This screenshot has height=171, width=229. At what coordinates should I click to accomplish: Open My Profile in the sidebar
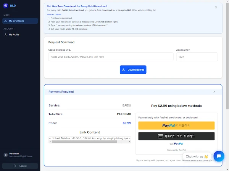click(20, 35)
